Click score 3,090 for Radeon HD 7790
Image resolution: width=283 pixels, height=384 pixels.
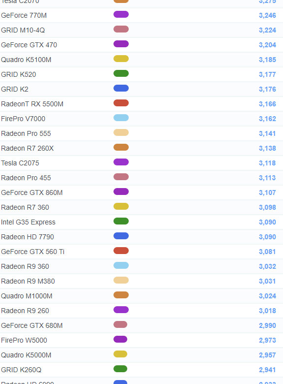coord(267,237)
